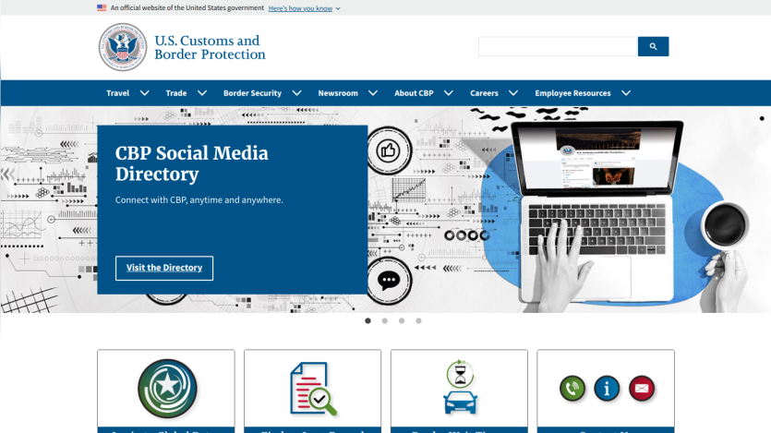The height and width of the screenshot is (433, 771).
Task: Click the red email envelope icon
Action: [x=642, y=389]
